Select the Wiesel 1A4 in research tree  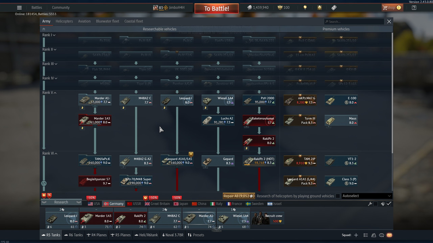[218, 100]
